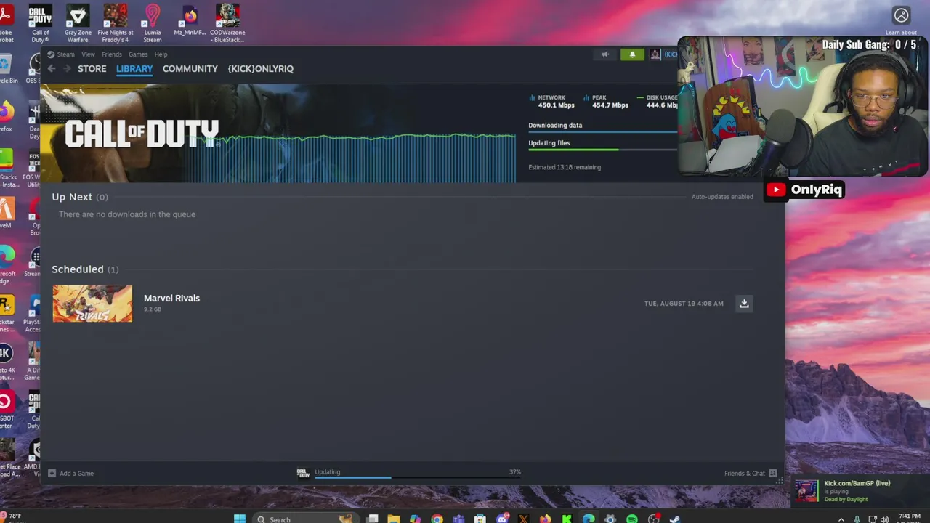Screen dimensions: 930x523
Task: Open the Mz_MnMF Firefox desktop file
Action: point(190,20)
